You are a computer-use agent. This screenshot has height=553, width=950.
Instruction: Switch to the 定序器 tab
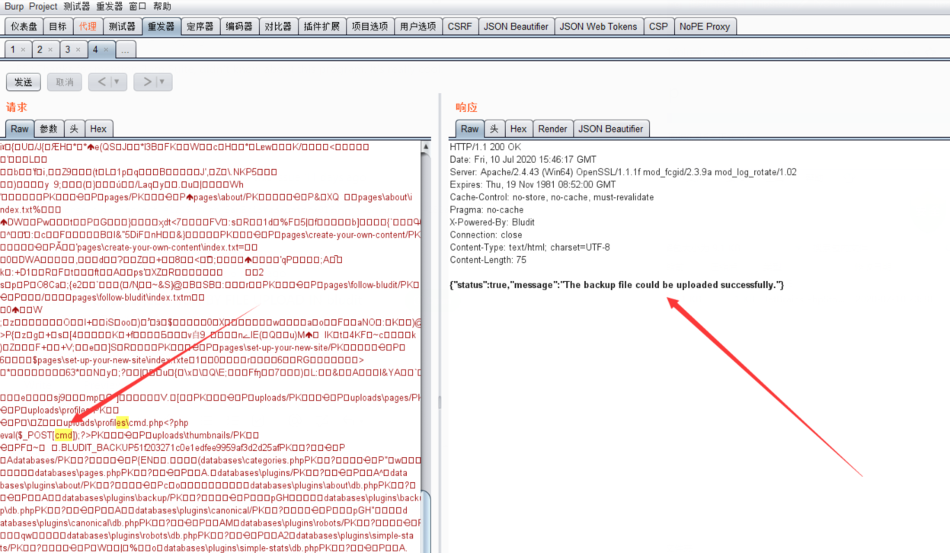(200, 26)
